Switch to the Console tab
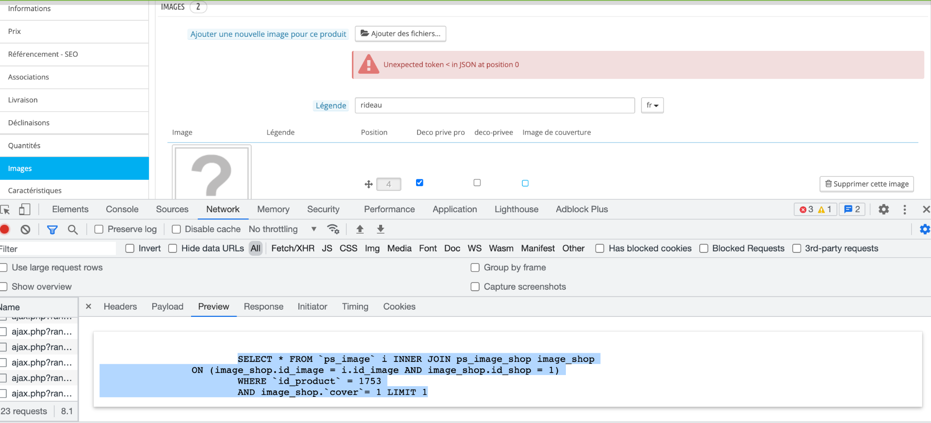This screenshot has height=423, width=931. [122, 209]
